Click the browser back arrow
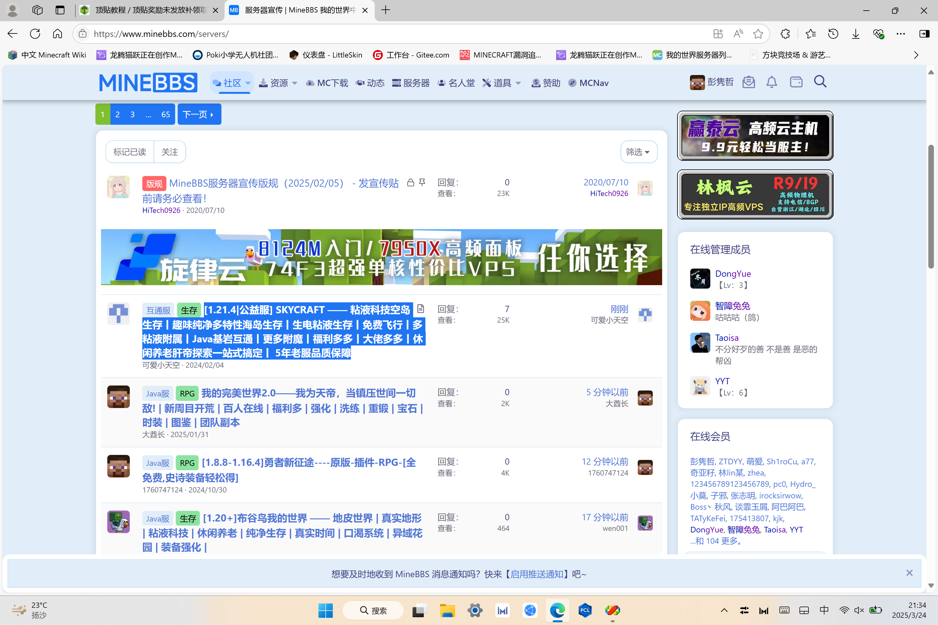The image size is (938, 625). (13, 34)
